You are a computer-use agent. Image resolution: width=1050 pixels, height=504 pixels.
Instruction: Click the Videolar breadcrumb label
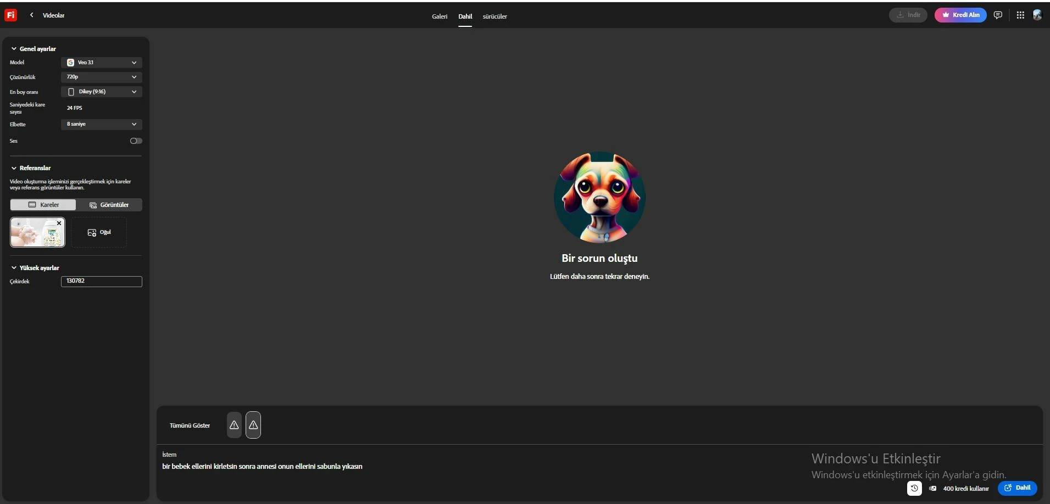pos(53,15)
